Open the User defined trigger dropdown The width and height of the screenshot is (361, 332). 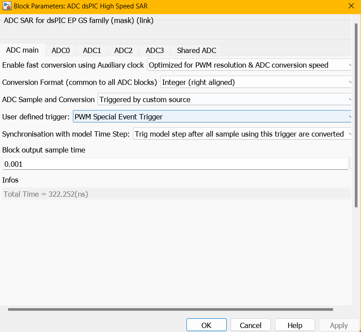pos(212,117)
